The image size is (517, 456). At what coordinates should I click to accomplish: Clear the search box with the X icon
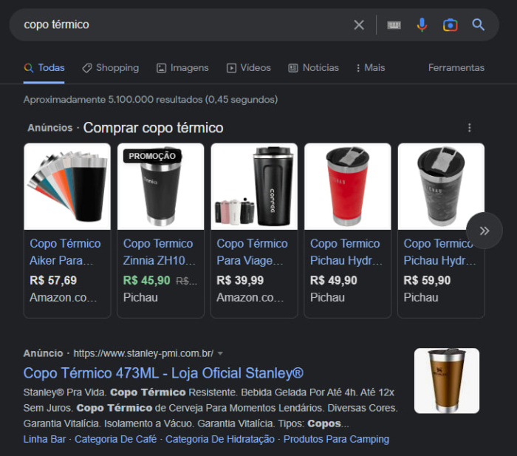(359, 24)
